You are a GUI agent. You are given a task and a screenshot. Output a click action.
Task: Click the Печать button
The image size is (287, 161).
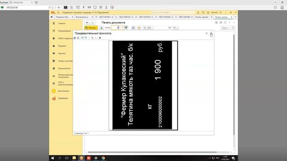pyautogui.click(x=91, y=28)
